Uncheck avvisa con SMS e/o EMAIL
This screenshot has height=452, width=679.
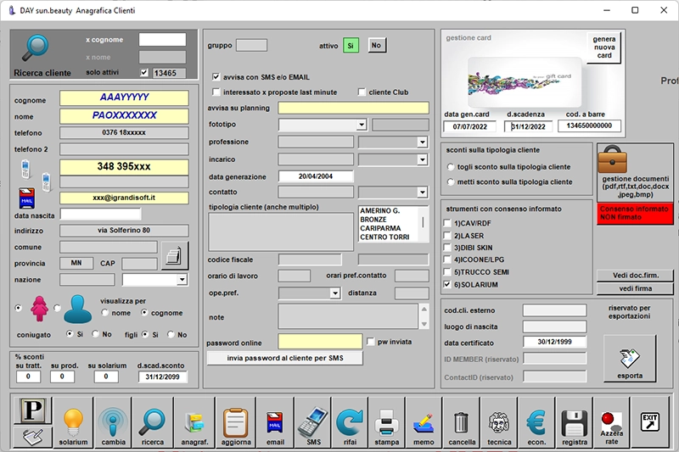coord(216,77)
